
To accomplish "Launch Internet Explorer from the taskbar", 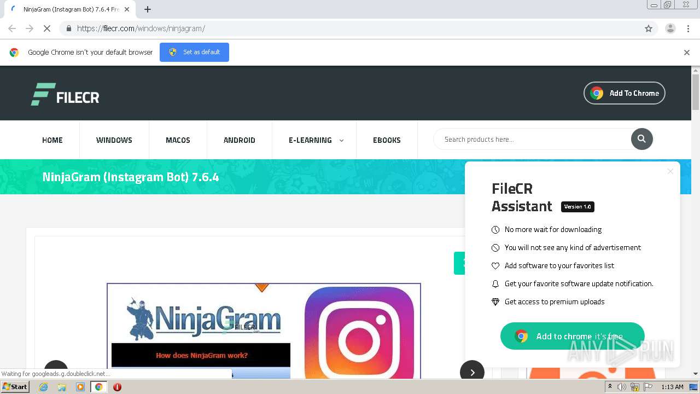I will [x=44, y=387].
